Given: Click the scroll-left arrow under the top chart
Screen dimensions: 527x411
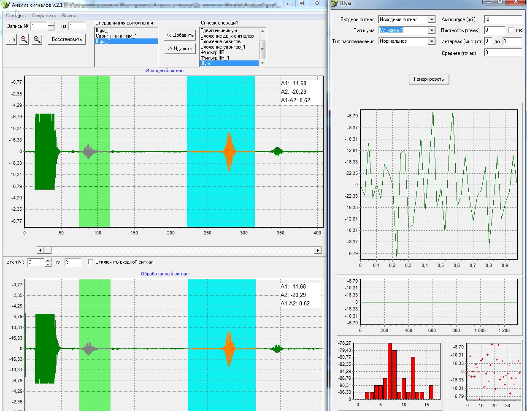Looking at the screenshot, I should click(41, 250).
